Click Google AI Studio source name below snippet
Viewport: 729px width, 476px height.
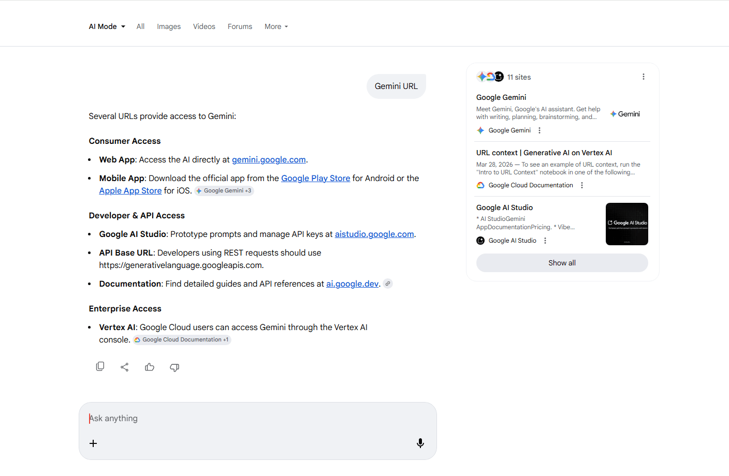tap(512, 241)
